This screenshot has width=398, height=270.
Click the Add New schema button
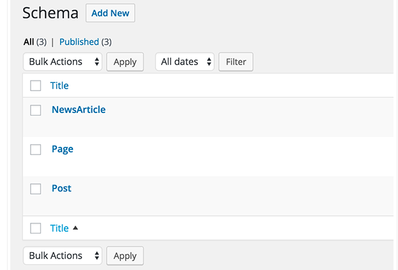110,13
